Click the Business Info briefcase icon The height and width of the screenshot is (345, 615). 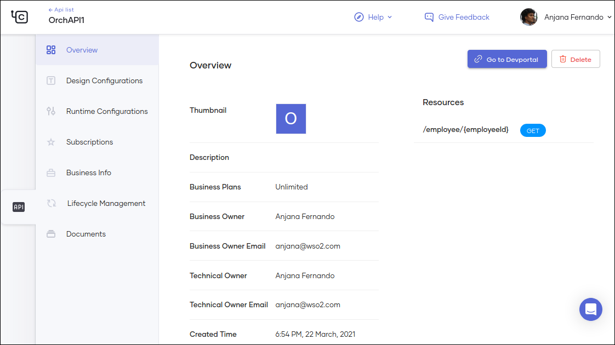point(51,173)
